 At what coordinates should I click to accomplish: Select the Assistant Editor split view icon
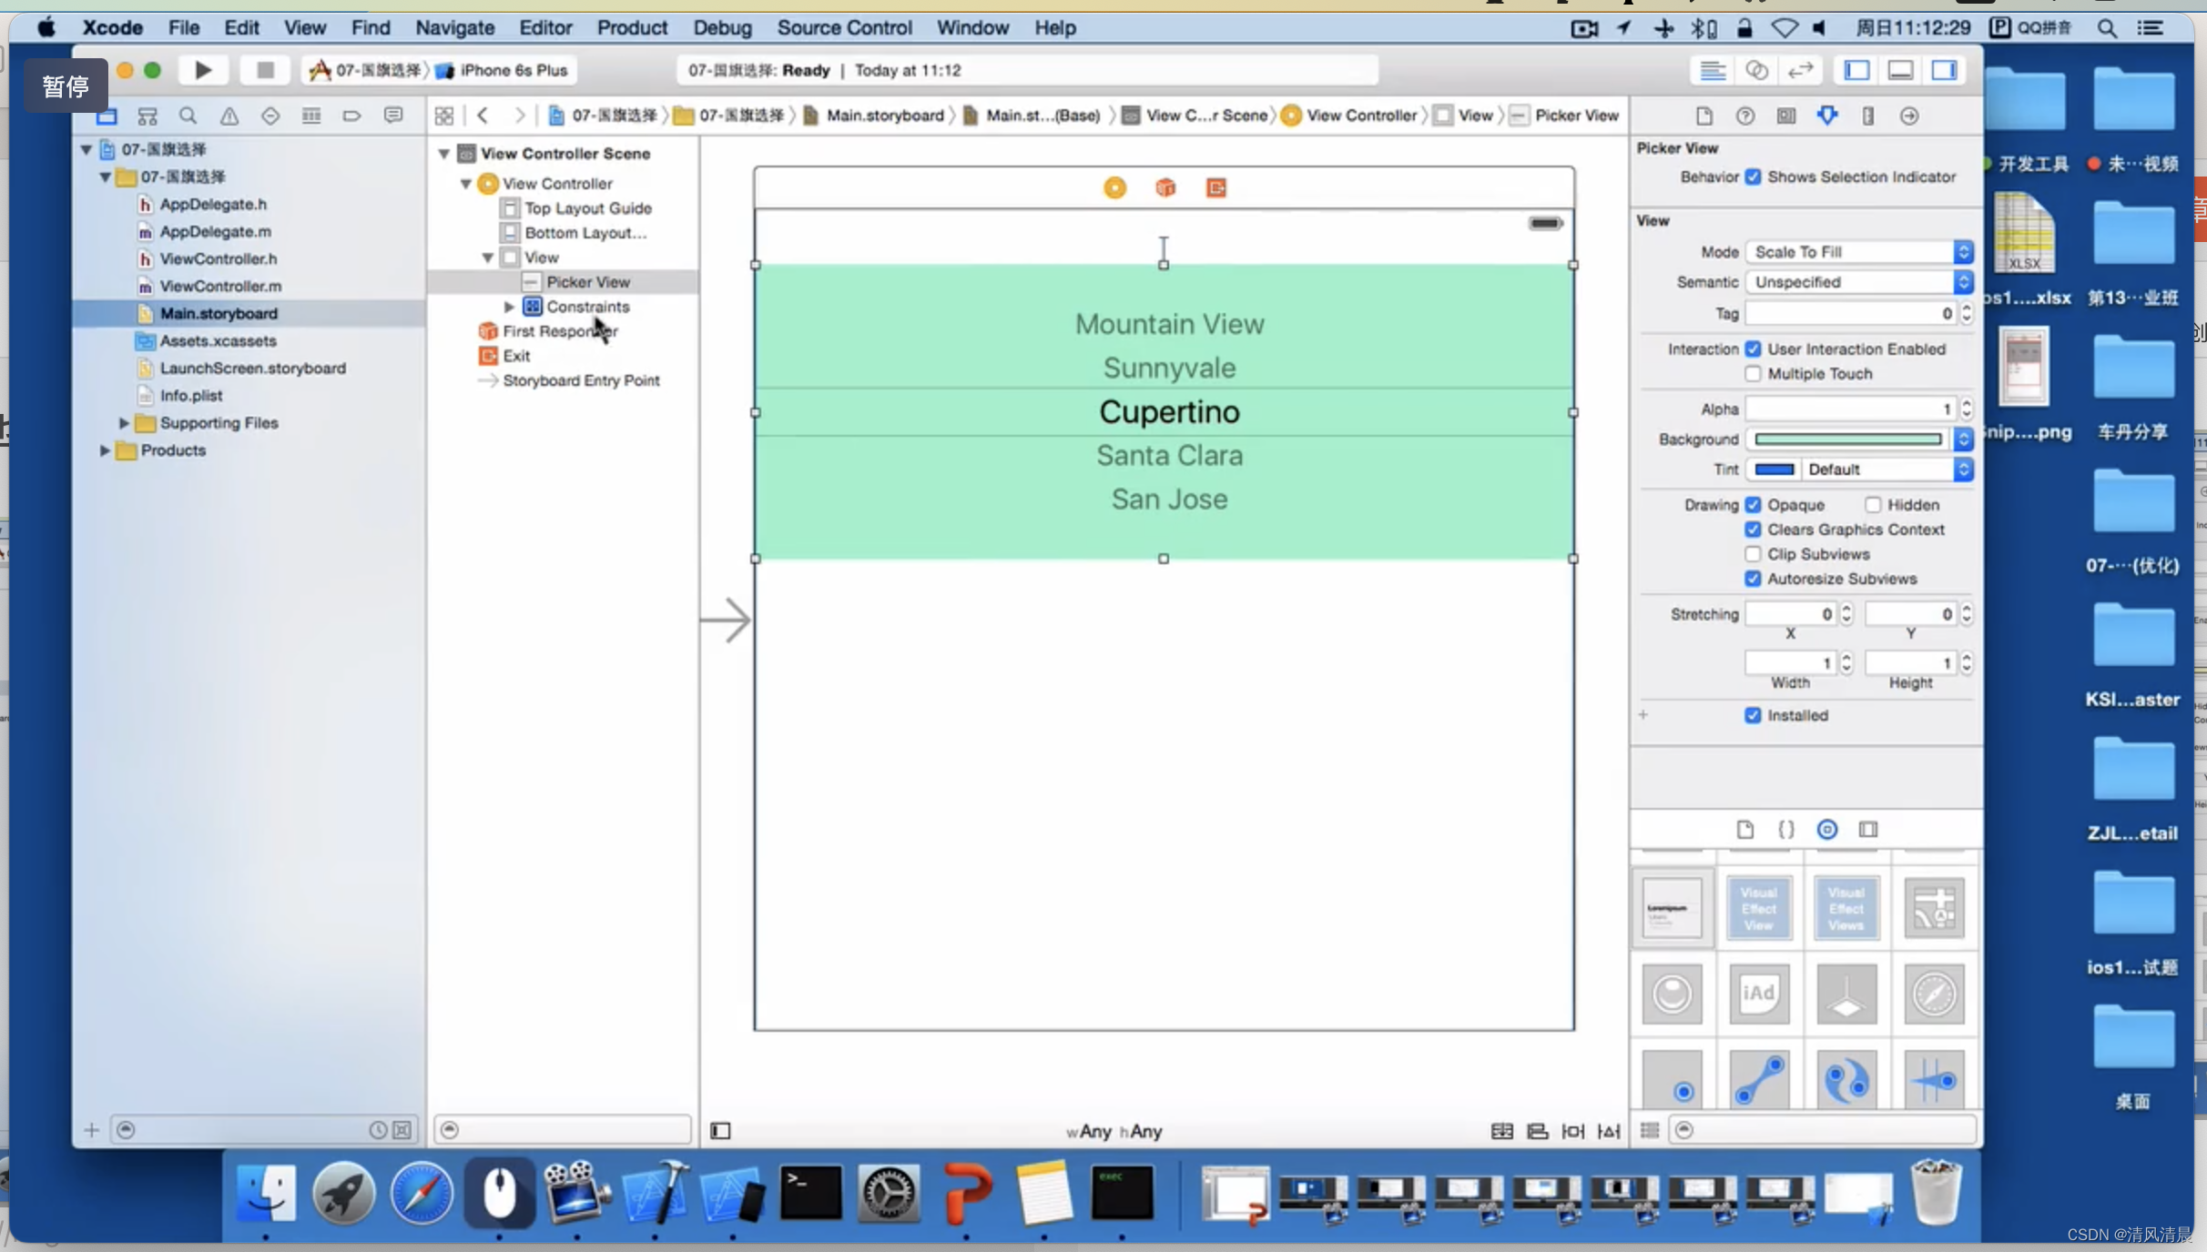tap(1755, 70)
